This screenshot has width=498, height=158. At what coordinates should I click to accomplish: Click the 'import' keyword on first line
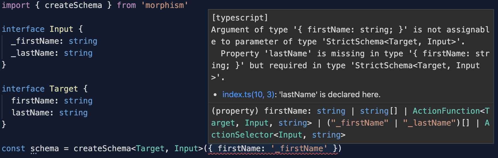coord(16,5)
